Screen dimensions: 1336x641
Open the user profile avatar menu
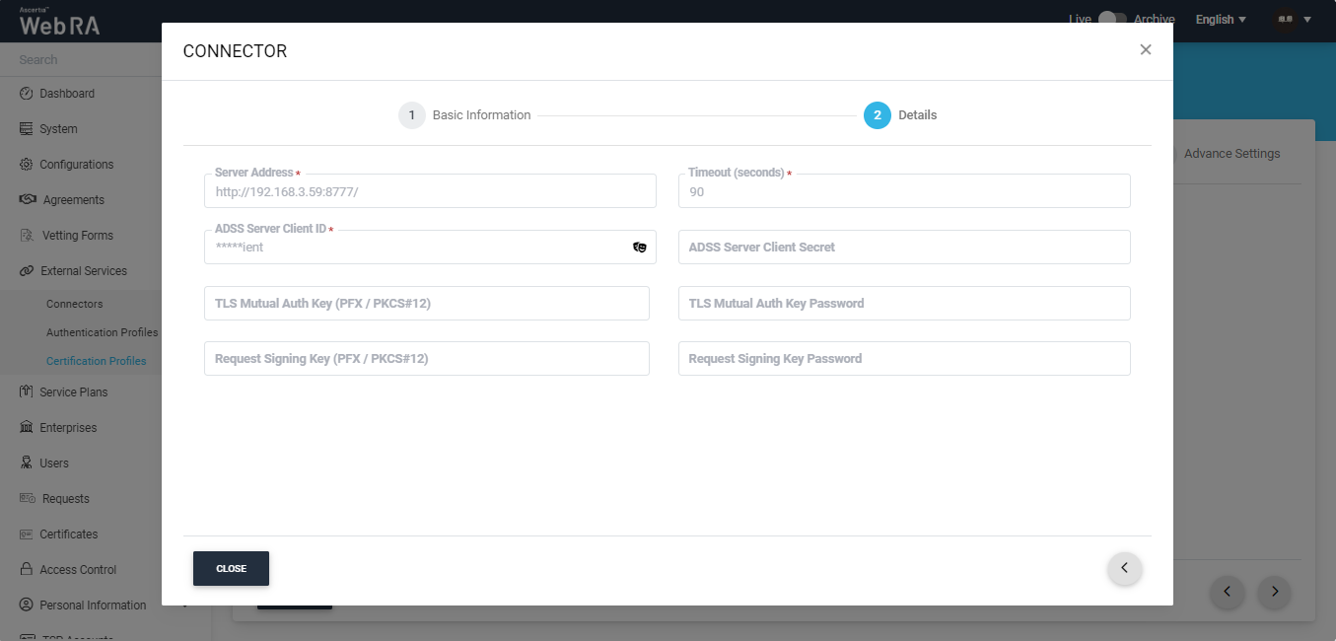[x=1292, y=20]
